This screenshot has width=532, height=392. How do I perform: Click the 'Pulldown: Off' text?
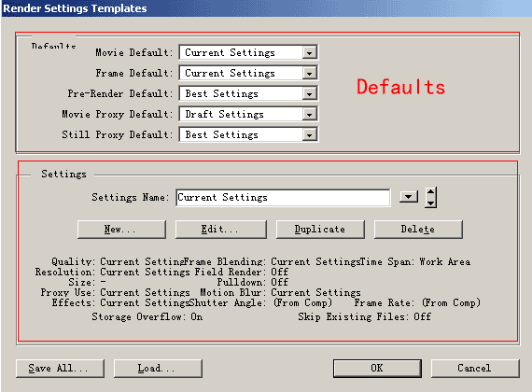click(253, 282)
